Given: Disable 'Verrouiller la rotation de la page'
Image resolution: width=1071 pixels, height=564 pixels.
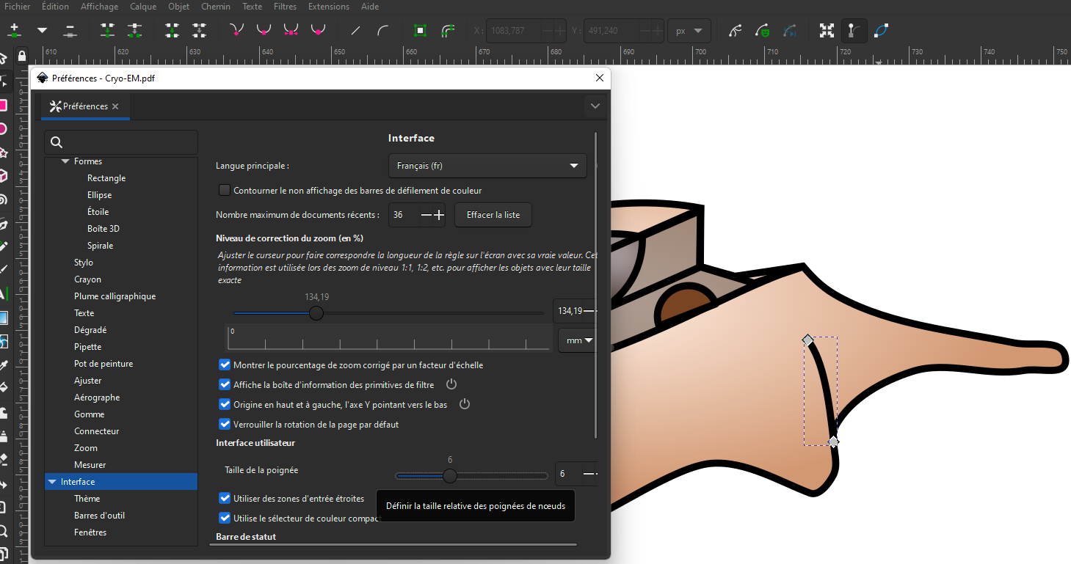Looking at the screenshot, I should coord(225,424).
